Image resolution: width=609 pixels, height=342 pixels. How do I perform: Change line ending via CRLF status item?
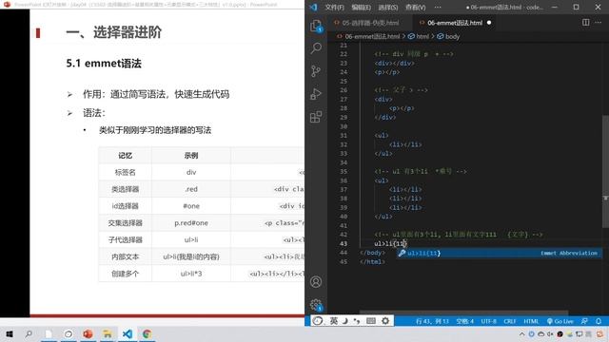510,321
